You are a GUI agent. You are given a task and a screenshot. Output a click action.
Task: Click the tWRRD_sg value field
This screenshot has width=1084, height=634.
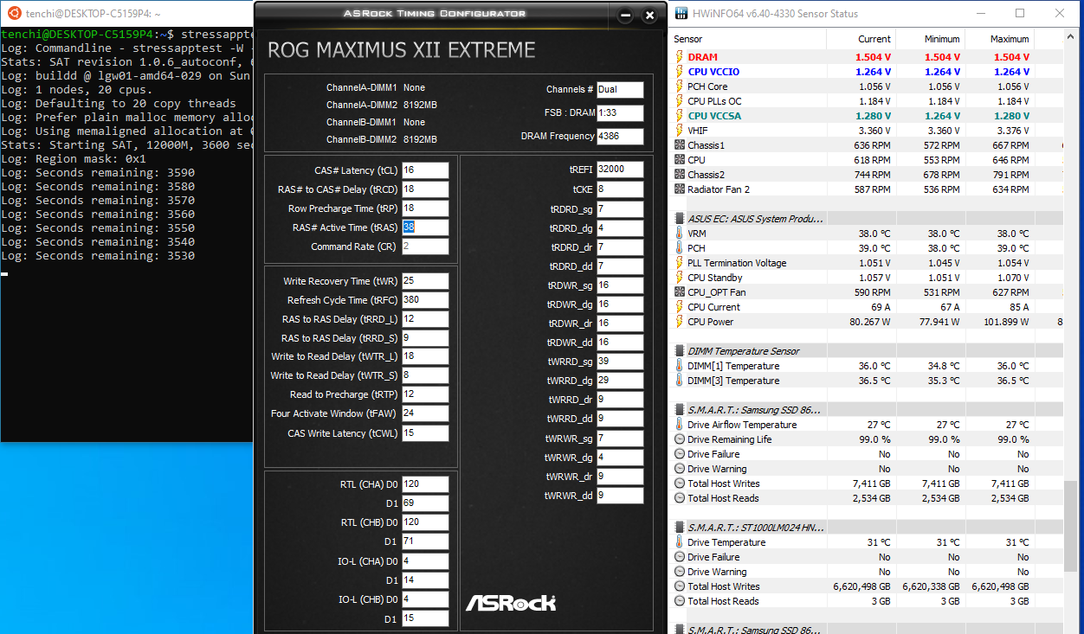point(620,362)
